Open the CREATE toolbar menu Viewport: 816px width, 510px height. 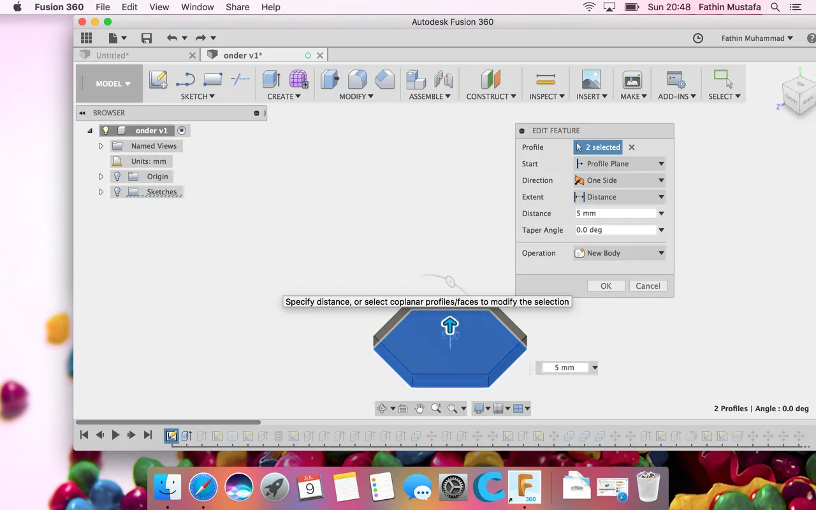coord(284,96)
